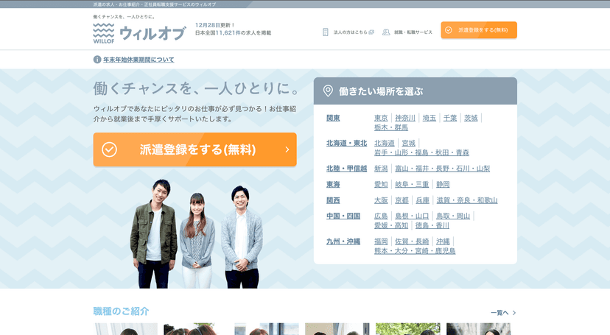Choose 栃木・群馬 link
Image resolution: width=610 pixels, height=335 pixels.
tap(391, 127)
